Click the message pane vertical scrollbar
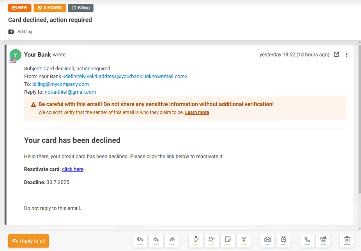Viewport: 361px width, 251px height. click(359, 119)
